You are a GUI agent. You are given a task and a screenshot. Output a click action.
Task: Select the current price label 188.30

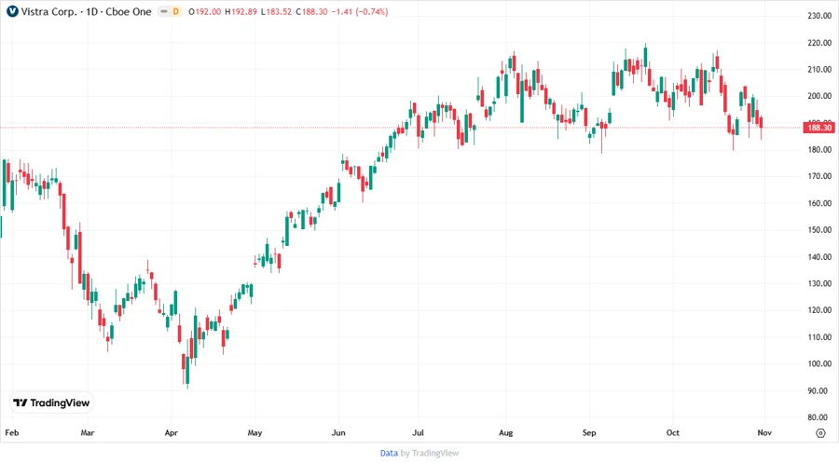pos(818,128)
